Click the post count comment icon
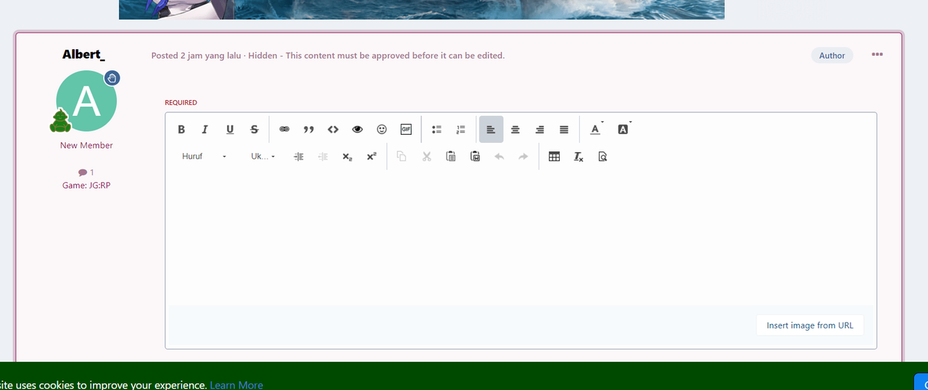The image size is (928, 390). click(x=83, y=173)
